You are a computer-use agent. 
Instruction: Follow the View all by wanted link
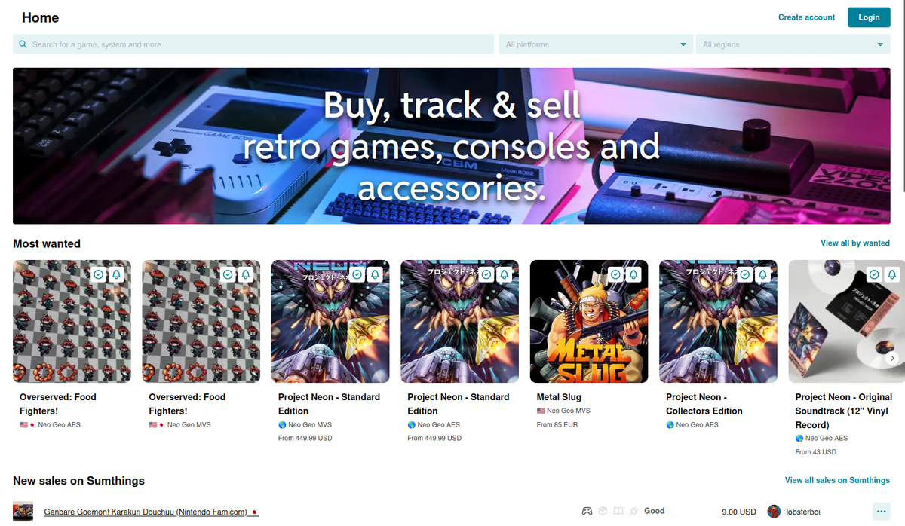[854, 243]
